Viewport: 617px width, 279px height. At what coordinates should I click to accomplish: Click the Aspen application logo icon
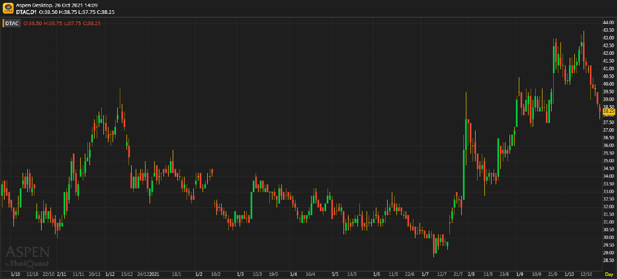click(8, 8)
